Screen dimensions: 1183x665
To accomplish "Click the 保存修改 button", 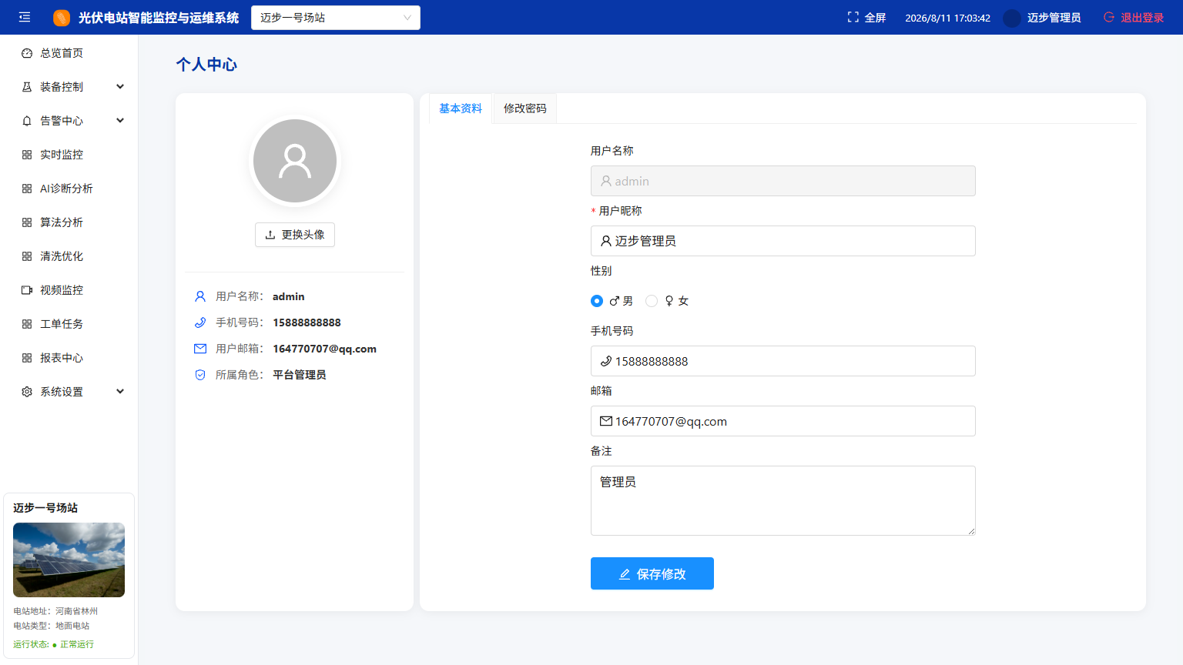I will (x=652, y=573).
